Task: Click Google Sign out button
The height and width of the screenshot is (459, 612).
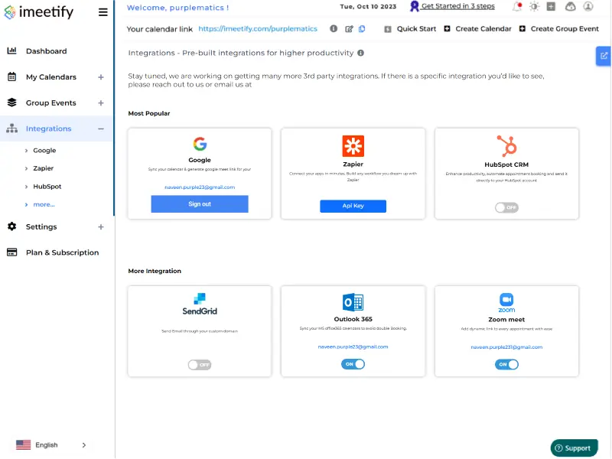Action: 200,203
